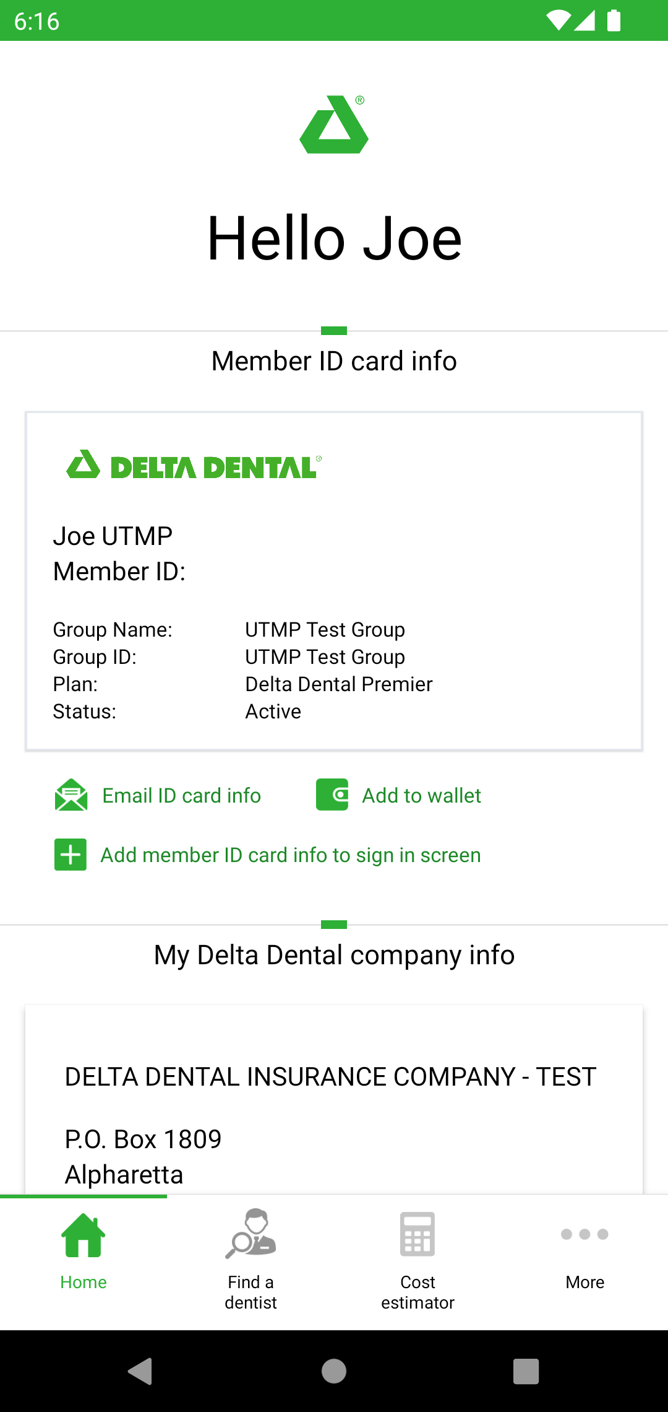Tap the Cost estimator calculator icon

[x=417, y=1234]
